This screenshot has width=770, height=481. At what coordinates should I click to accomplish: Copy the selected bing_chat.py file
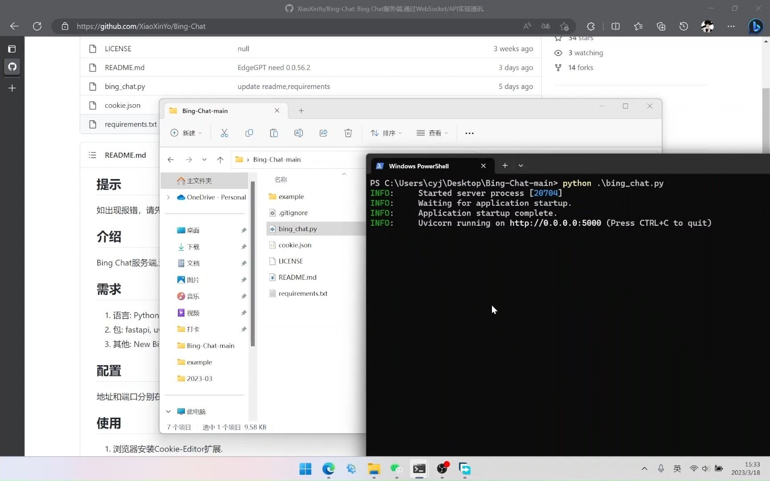249,133
